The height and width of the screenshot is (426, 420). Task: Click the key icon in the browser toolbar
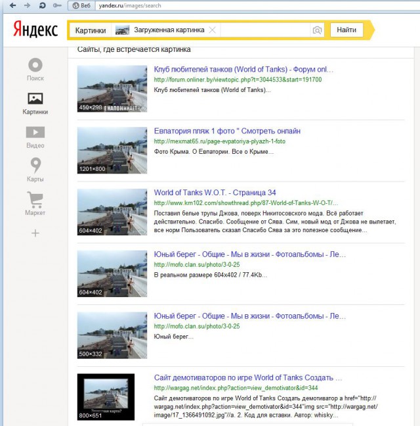(57, 5)
